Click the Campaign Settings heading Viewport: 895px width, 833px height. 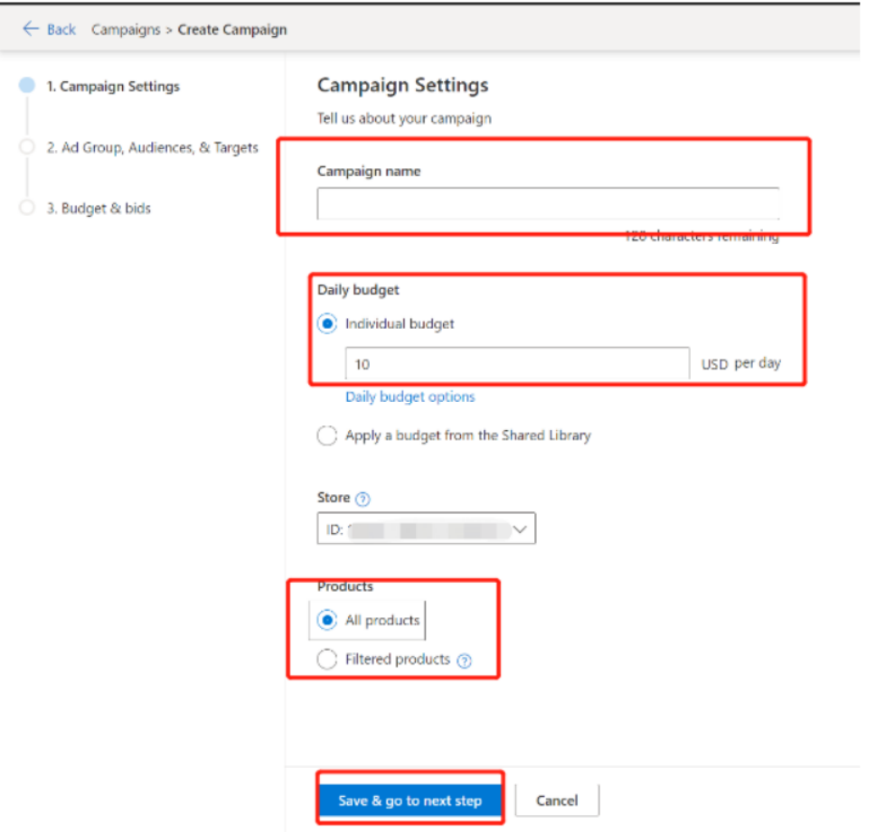403,85
